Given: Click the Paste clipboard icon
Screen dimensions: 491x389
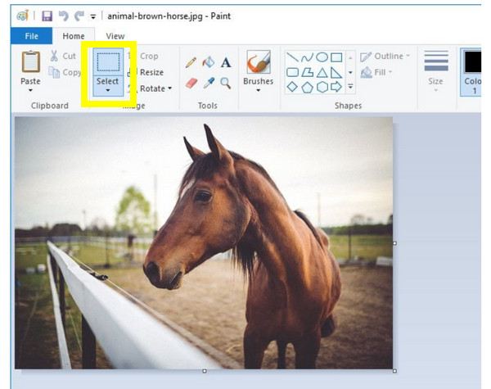Looking at the screenshot, I should tap(31, 61).
